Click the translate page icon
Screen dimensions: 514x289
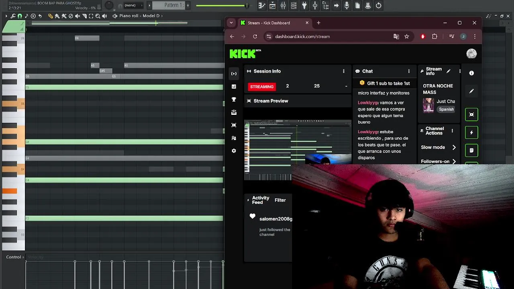tap(396, 37)
